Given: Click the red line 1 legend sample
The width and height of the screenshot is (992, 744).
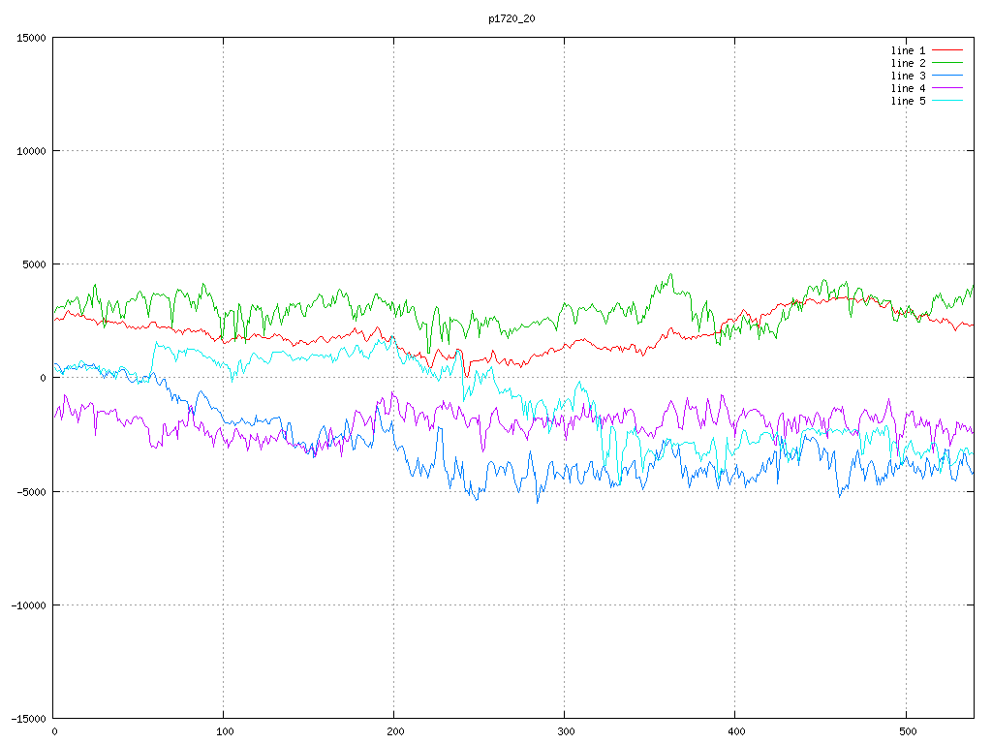Looking at the screenshot, I should pos(947,50).
